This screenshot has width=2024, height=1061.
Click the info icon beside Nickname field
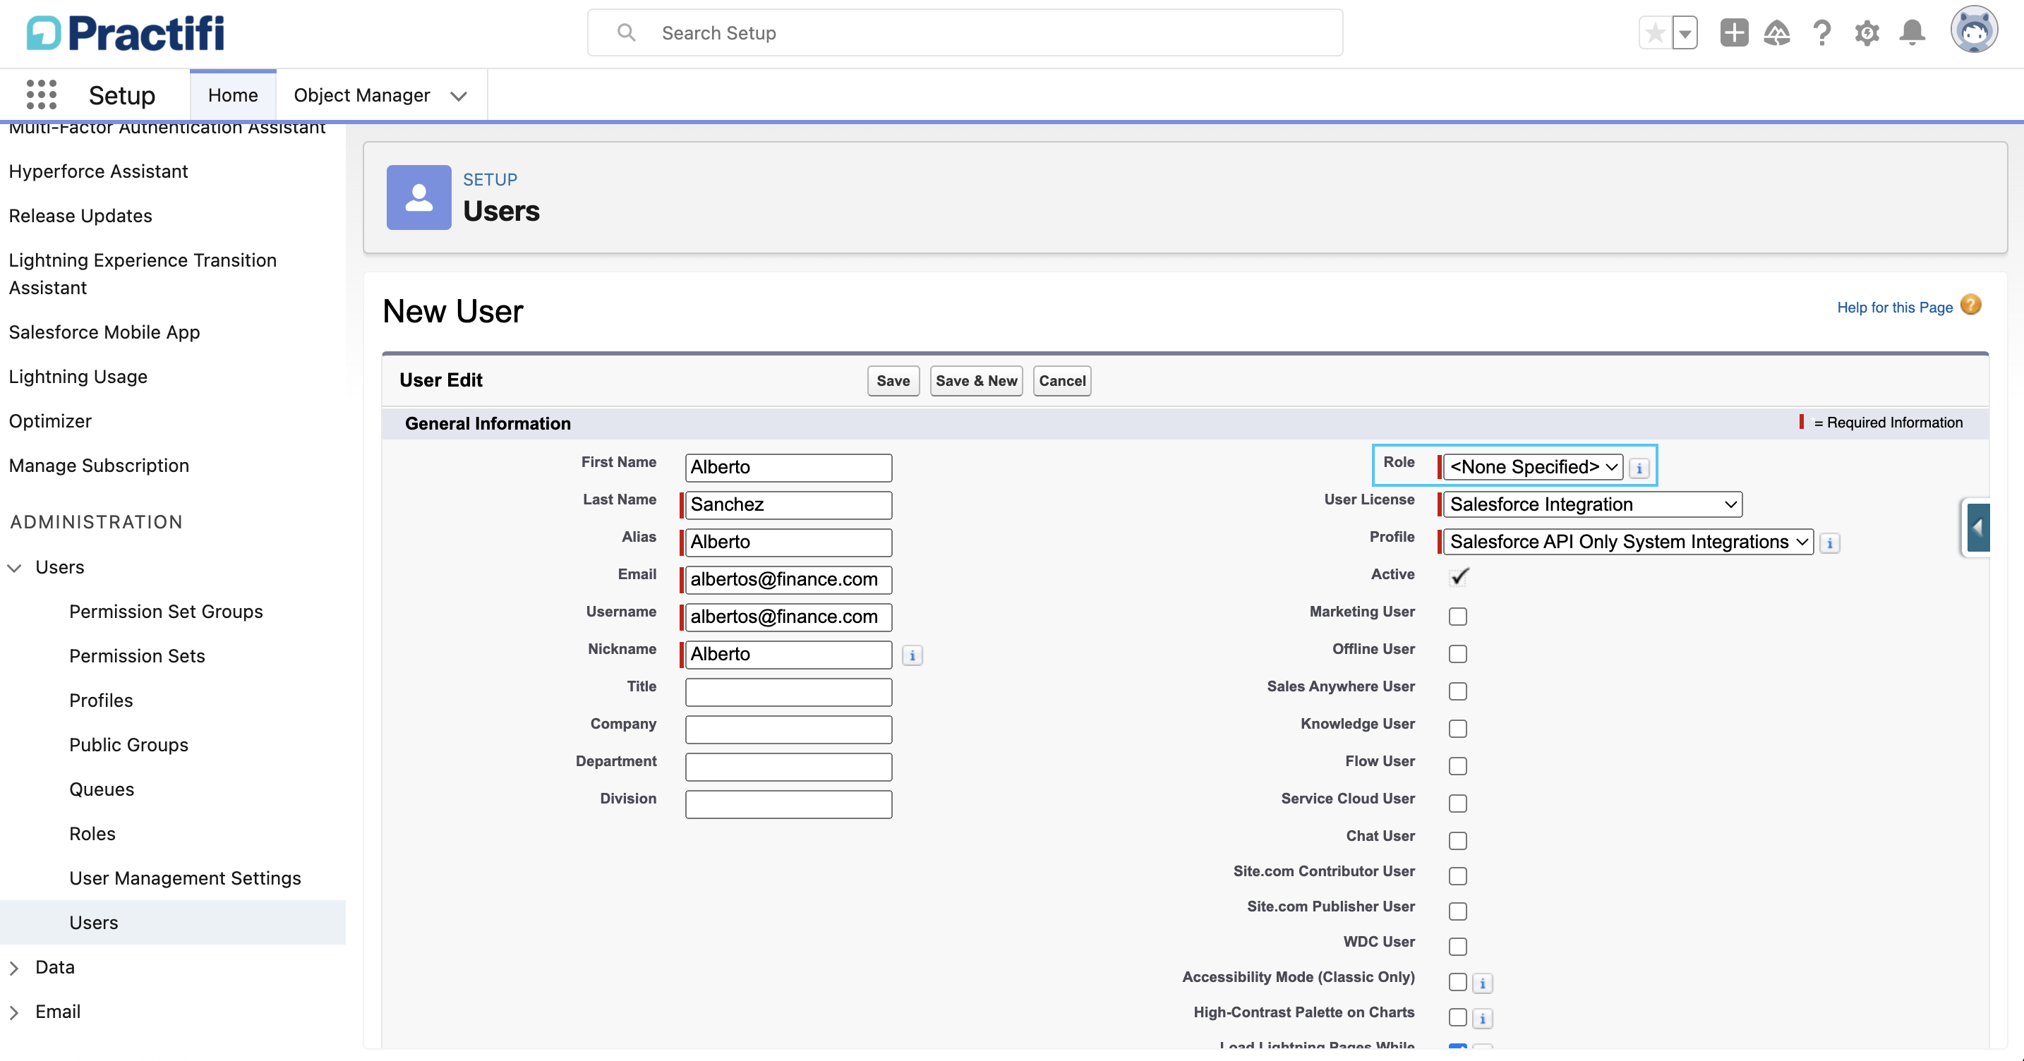(912, 655)
